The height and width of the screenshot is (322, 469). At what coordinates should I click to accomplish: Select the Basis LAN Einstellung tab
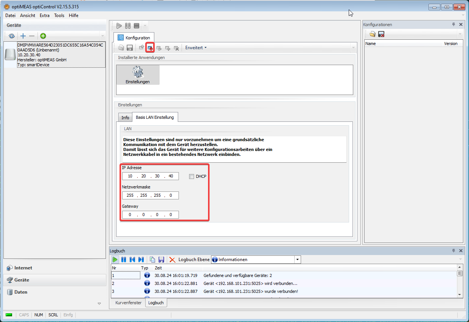(155, 117)
